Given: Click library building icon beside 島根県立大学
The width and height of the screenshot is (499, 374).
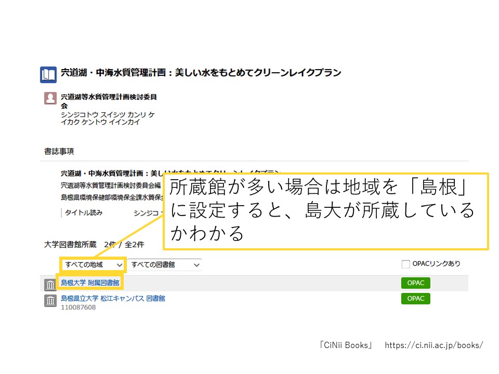Looking at the screenshot, I should [50, 301].
